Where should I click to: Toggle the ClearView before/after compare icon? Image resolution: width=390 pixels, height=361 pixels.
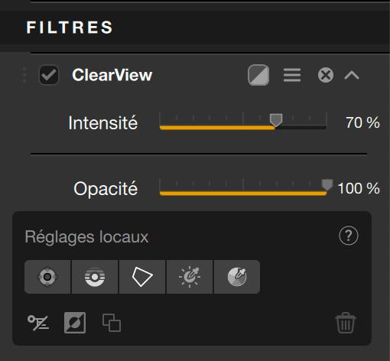[258, 75]
